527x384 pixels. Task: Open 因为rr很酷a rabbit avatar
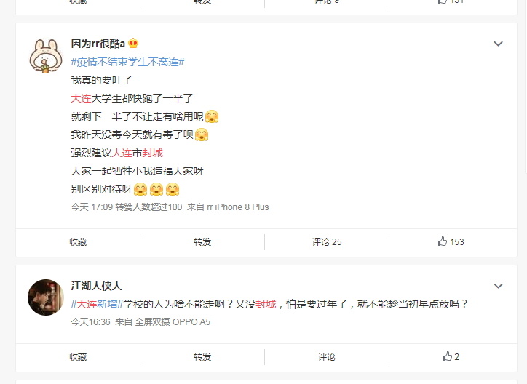[46, 56]
